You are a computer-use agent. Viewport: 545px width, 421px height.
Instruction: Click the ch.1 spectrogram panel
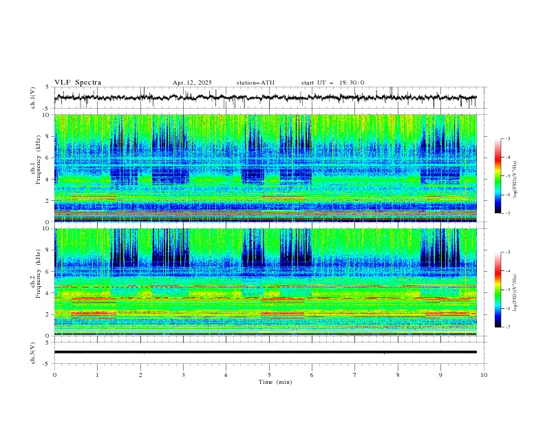[x=265, y=168]
